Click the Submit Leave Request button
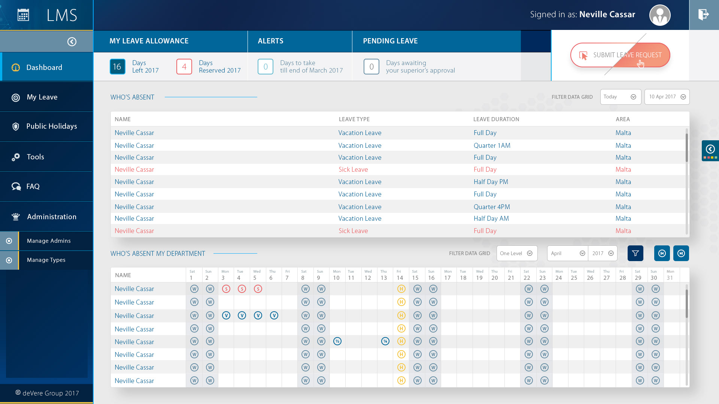The image size is (719, 404). 620,55
